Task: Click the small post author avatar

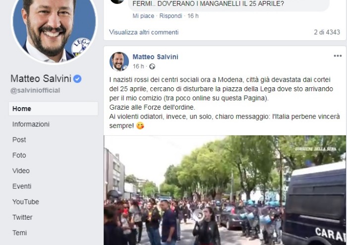Action: (x=119, y=61)
